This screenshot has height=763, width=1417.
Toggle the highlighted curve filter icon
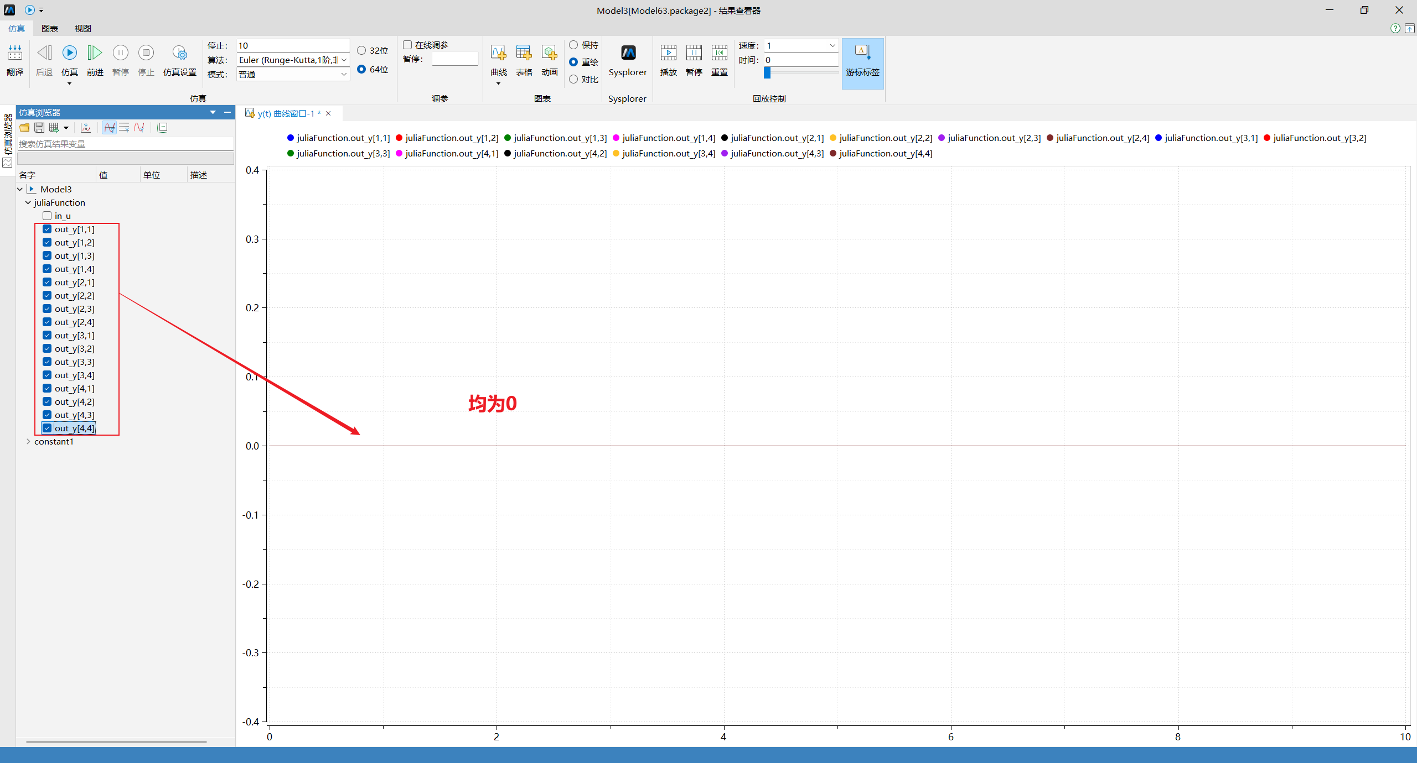pos(110,128)
